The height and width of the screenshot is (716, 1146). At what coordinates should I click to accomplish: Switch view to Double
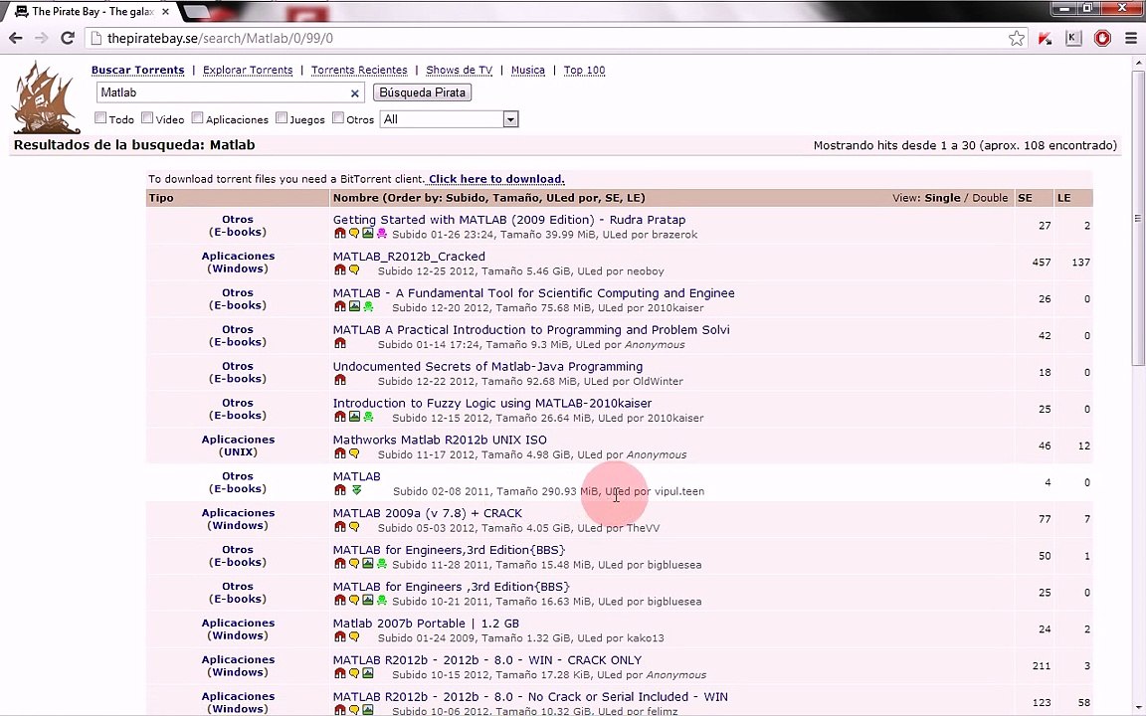pos(991,198)
